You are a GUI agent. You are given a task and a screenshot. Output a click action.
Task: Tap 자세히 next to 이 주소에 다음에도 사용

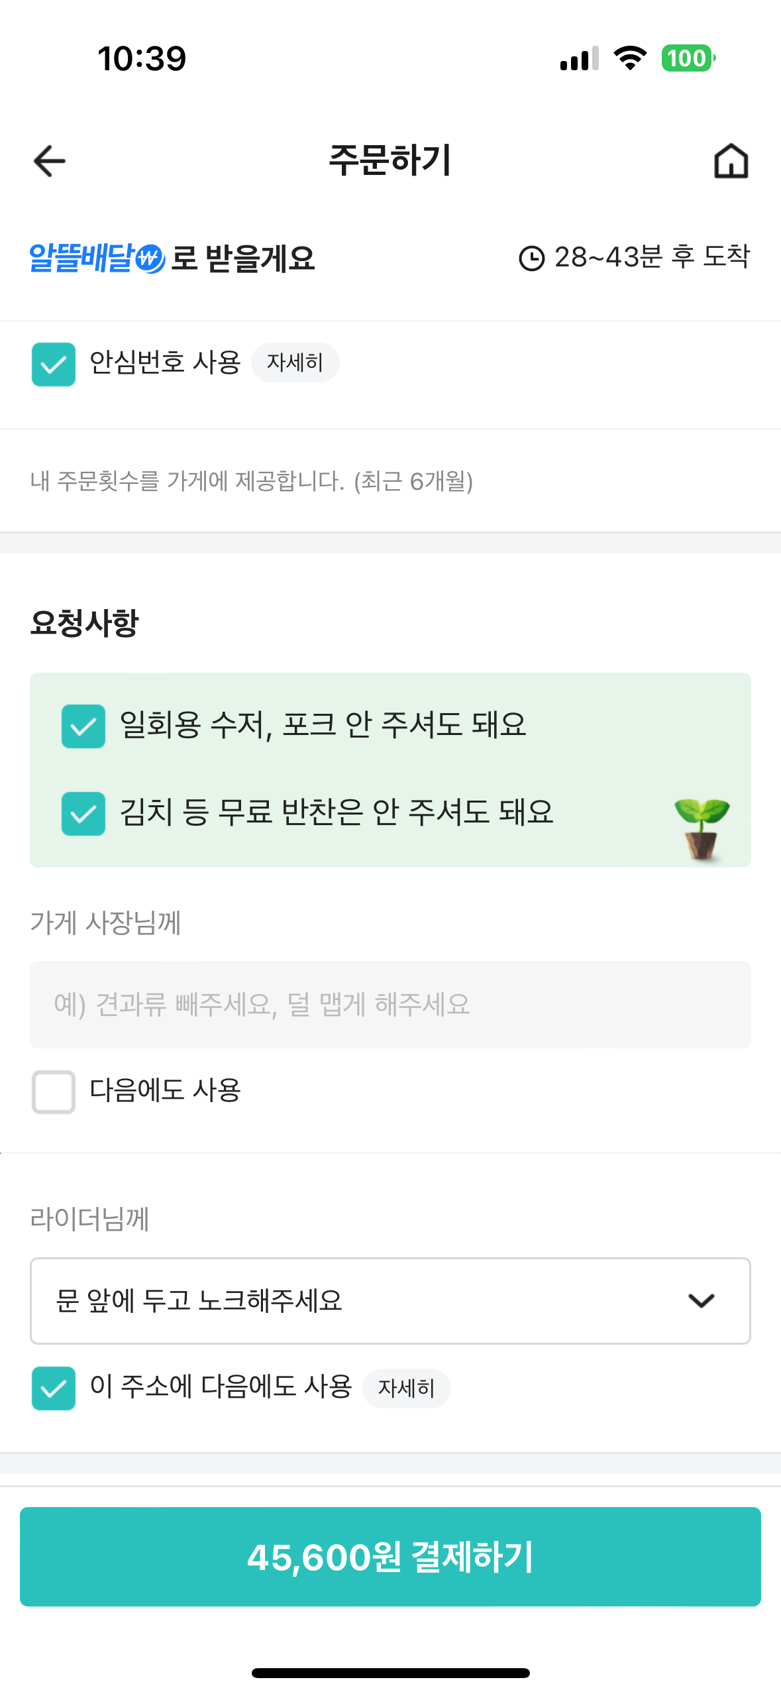click(x=406, y=1388)
